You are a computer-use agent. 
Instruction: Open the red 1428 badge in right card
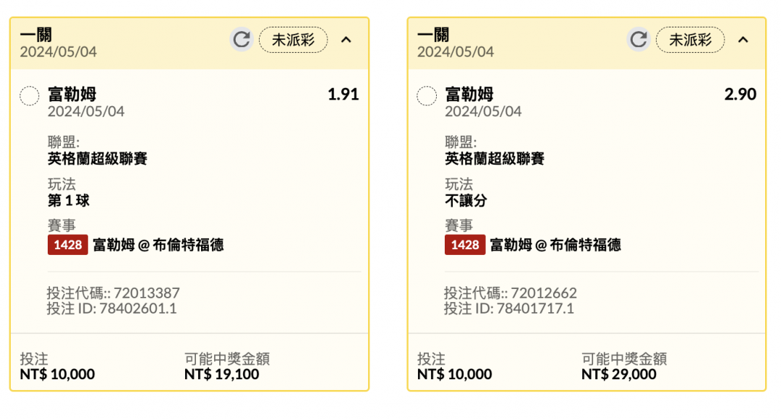[x=465, y=245]
